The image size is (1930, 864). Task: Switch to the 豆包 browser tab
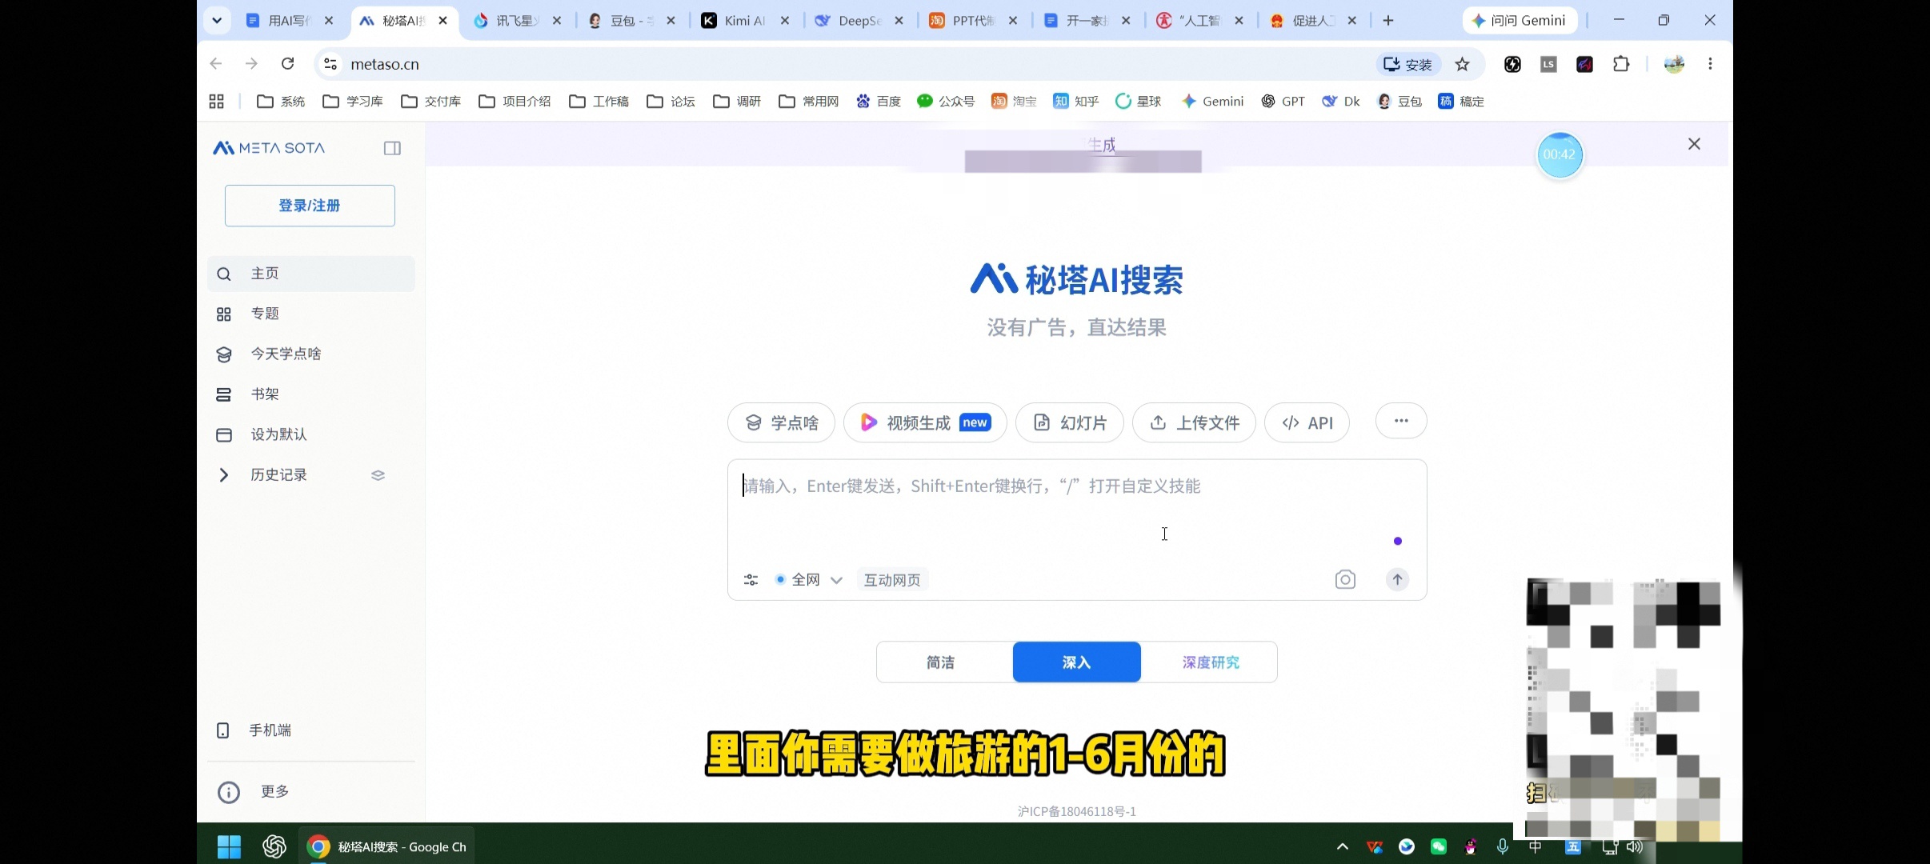click(x=631, y=21)
